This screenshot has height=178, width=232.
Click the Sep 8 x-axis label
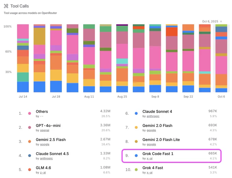pos(155,97)
